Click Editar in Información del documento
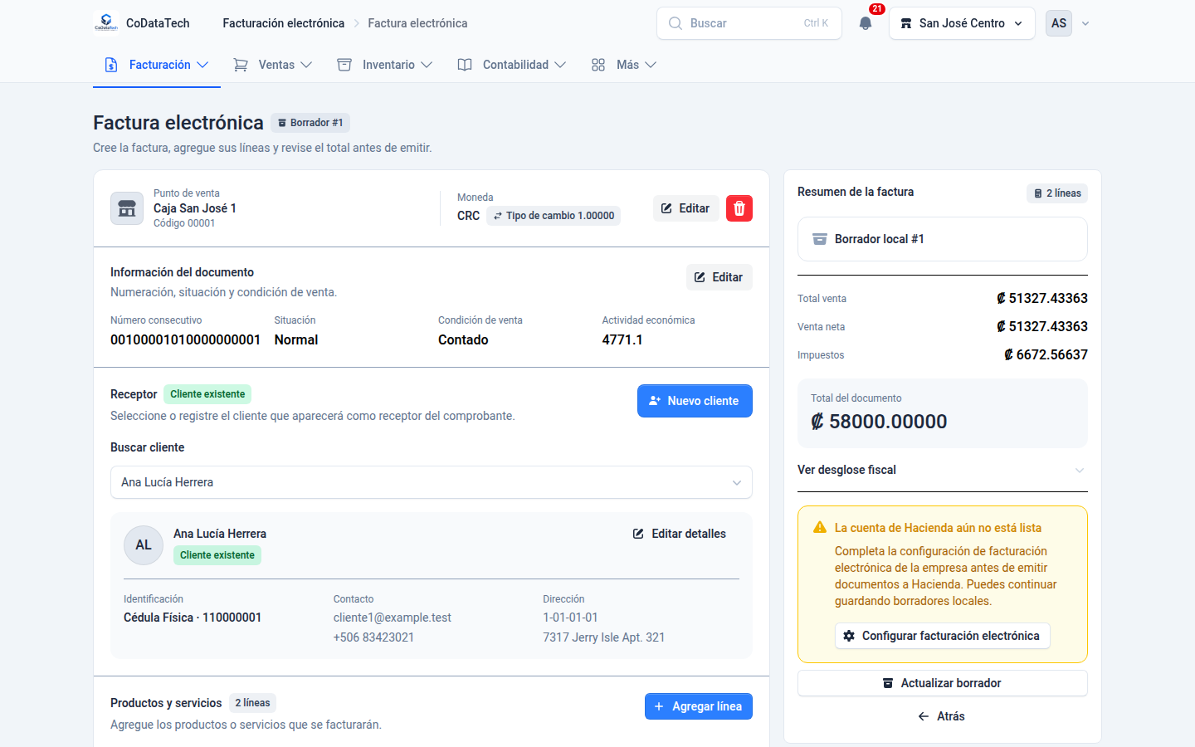The image size is (1195, 747). coord(719,277)
